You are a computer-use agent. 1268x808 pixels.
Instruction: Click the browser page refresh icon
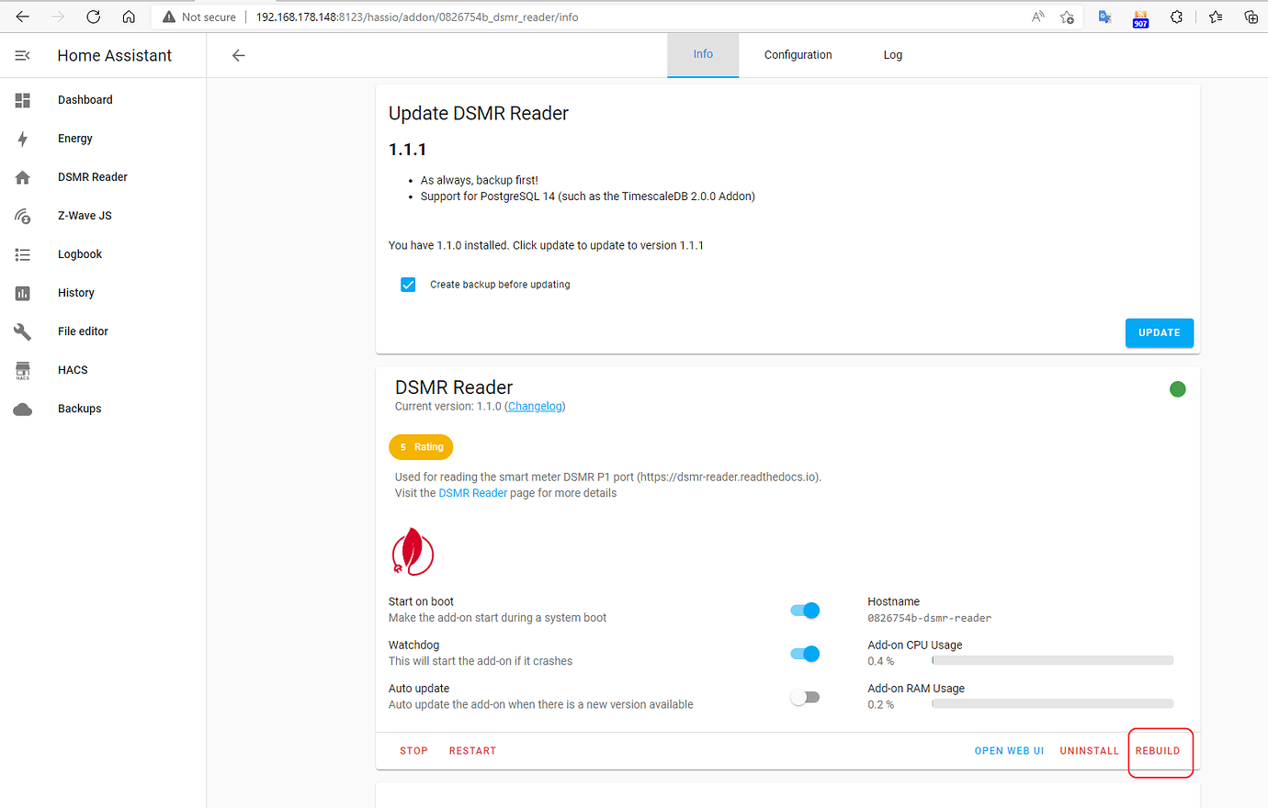[92, 16]
